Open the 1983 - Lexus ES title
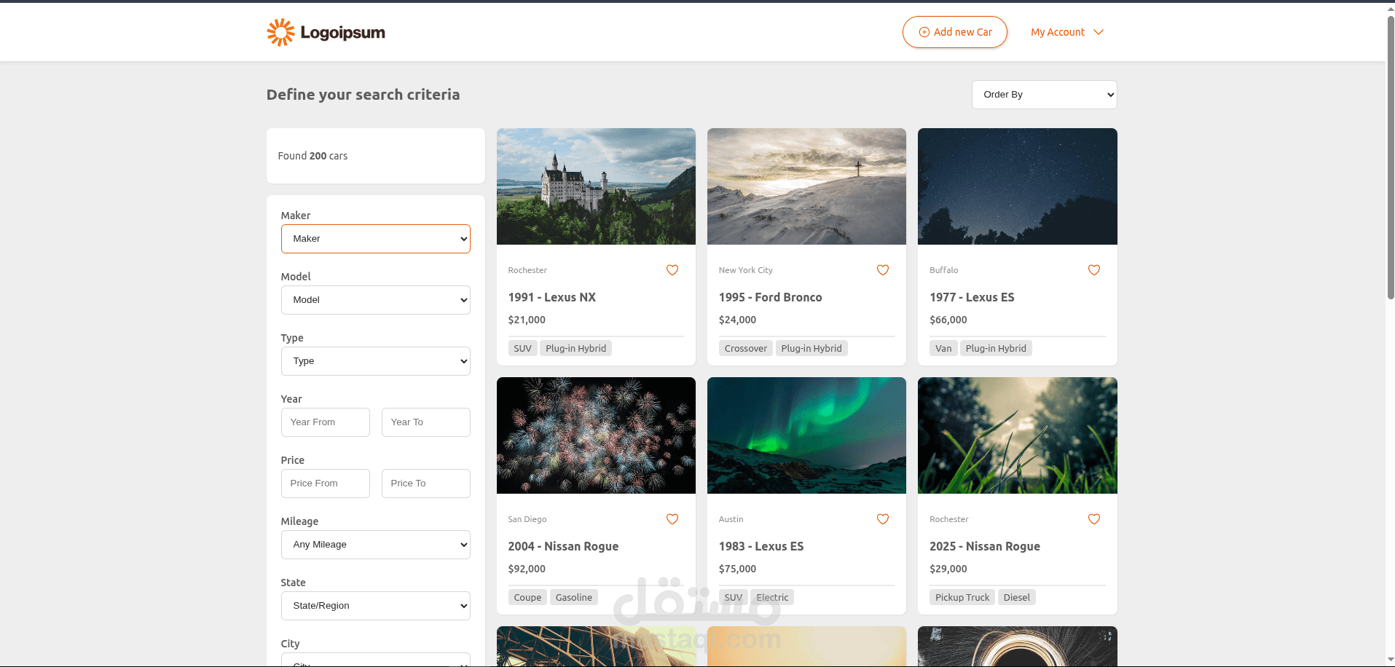 [x=761, y=546]
